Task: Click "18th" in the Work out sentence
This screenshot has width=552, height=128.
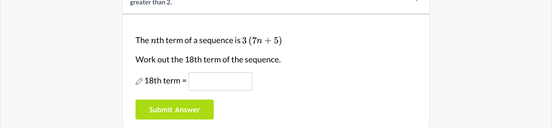Action: [x=193, y=59]
